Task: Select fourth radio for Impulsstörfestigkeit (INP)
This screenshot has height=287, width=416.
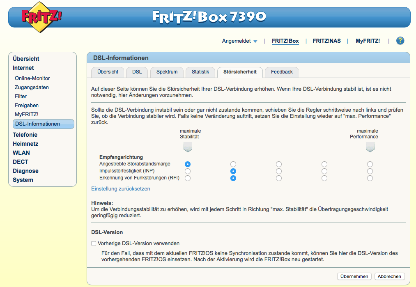Action: [x=324, y=171]
